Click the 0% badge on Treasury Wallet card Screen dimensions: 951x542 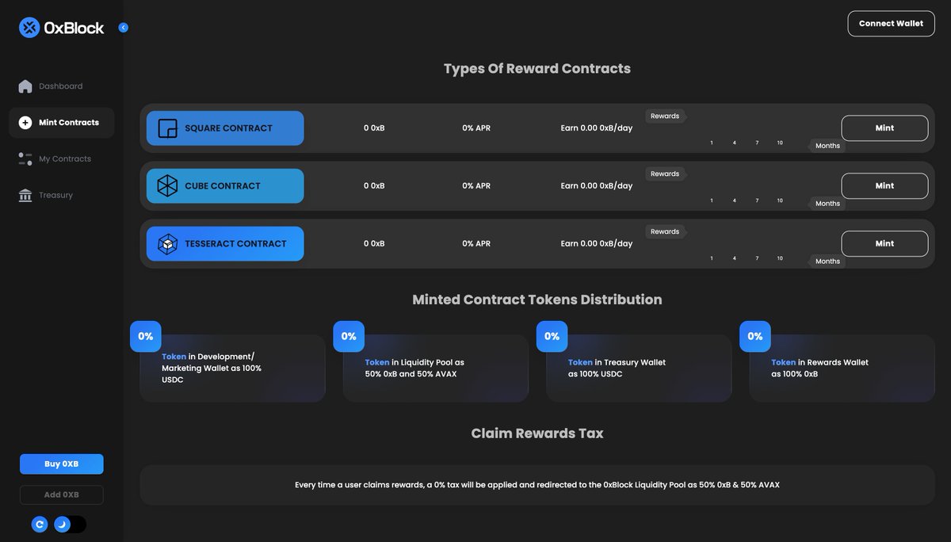coord(552,336)
